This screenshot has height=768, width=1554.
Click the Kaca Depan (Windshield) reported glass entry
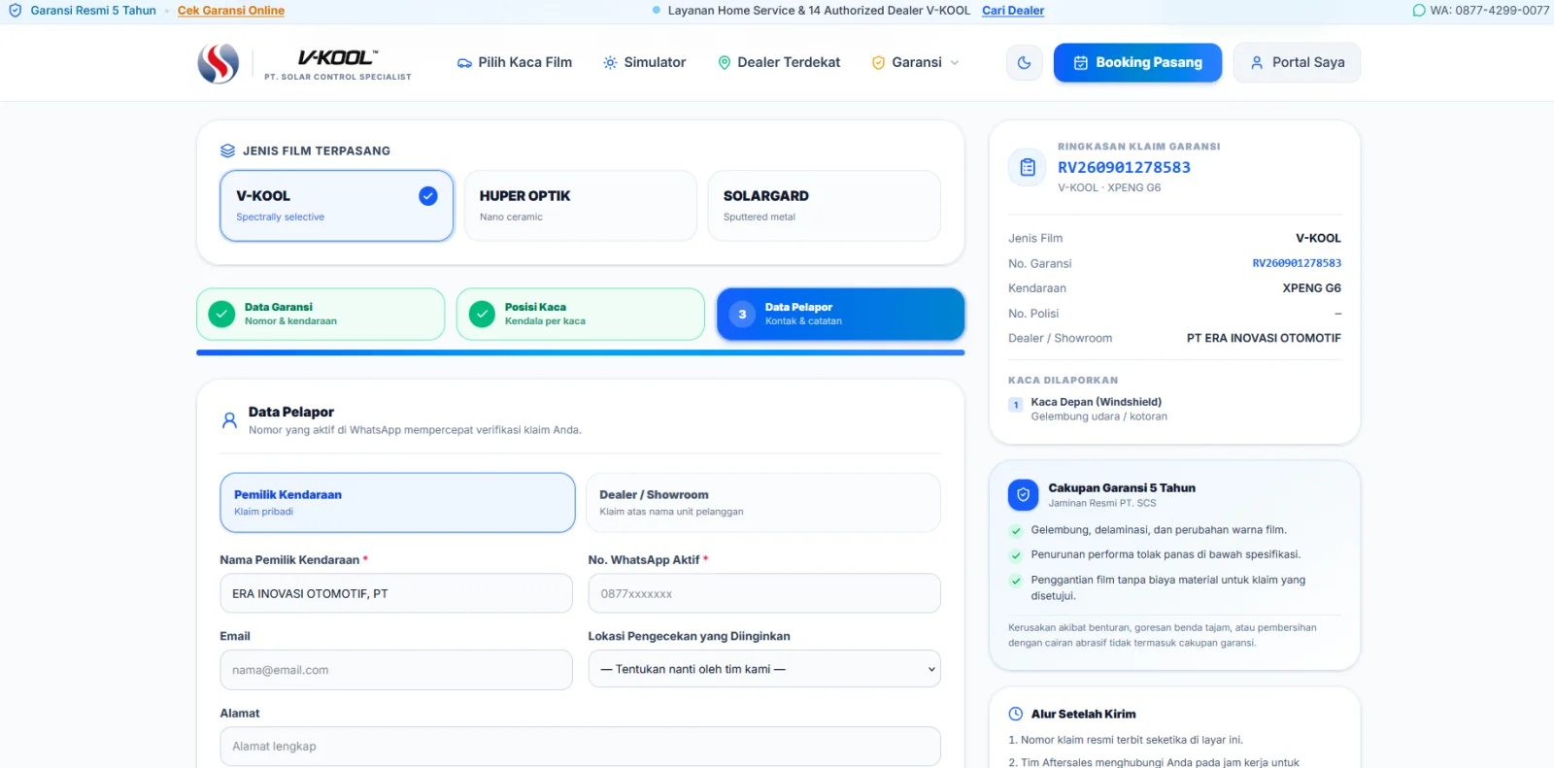coord(1097,402)
